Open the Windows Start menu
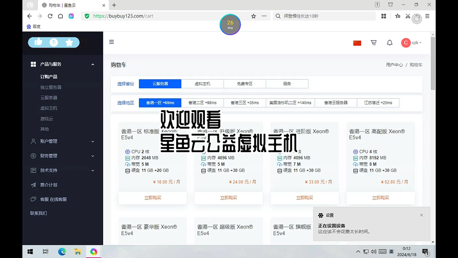The width and height of the screenshot is (458, 258). [x=30, y=252]
